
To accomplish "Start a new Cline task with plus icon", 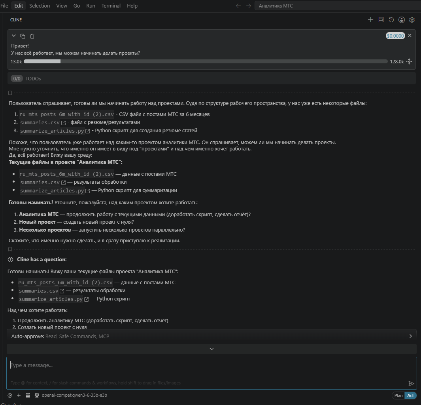I will tap(370, 20).
